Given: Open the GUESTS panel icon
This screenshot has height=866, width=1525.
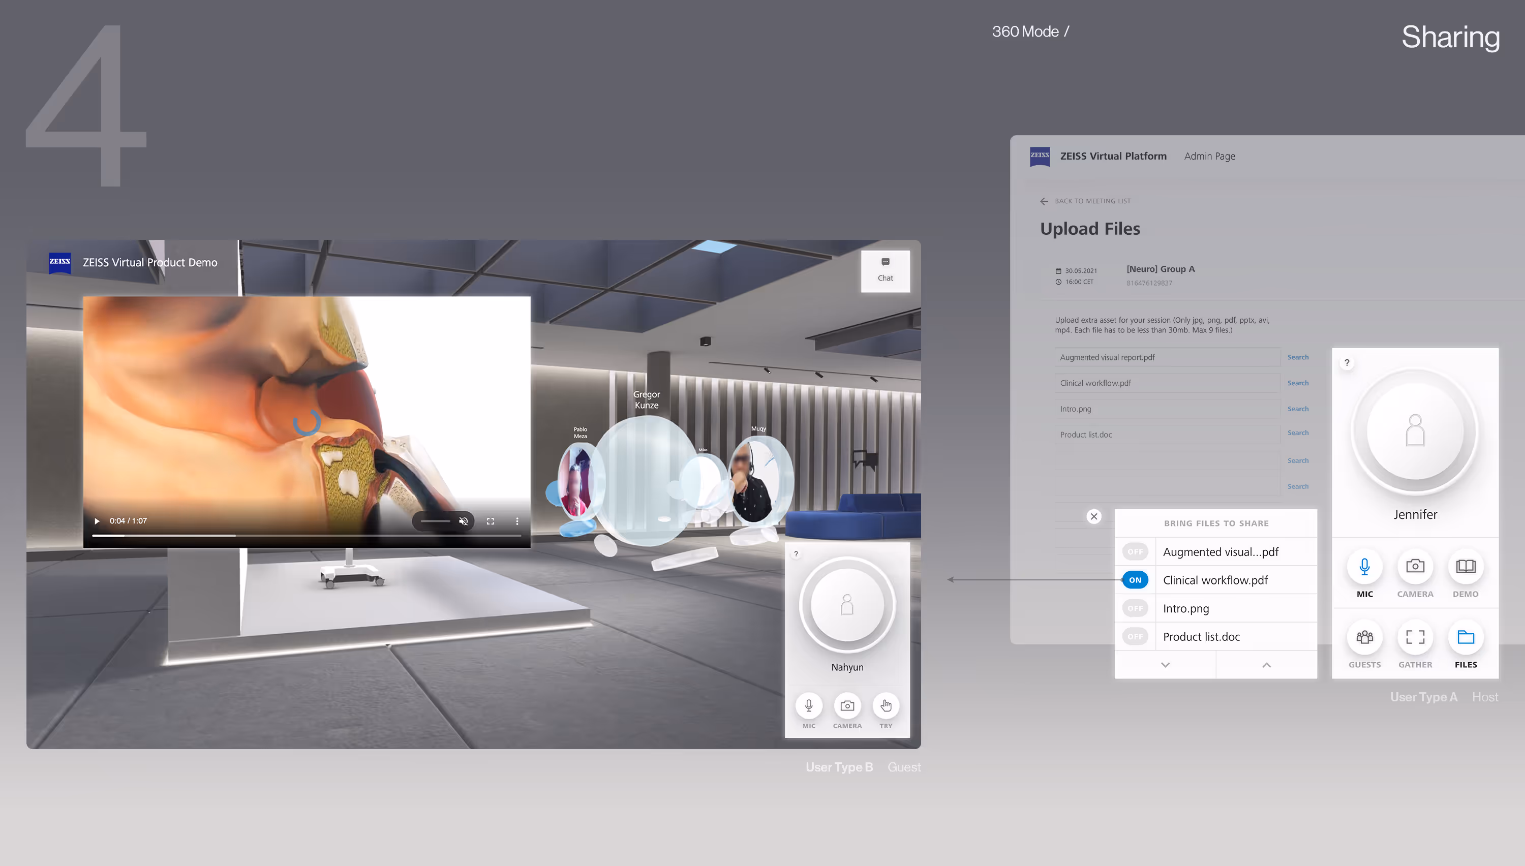Looking at the screenshot, I should click(x=1364, y=637).
